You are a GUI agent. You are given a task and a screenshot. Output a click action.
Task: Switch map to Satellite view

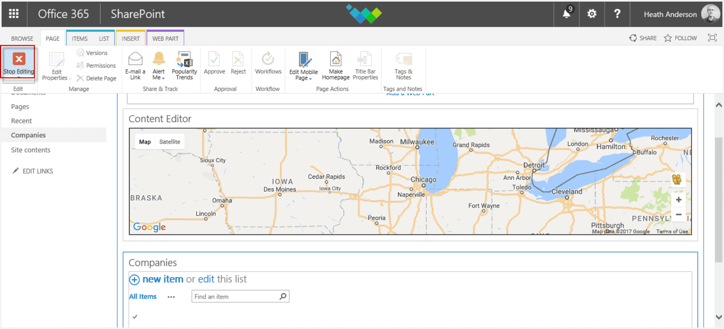tap(170, 141)
